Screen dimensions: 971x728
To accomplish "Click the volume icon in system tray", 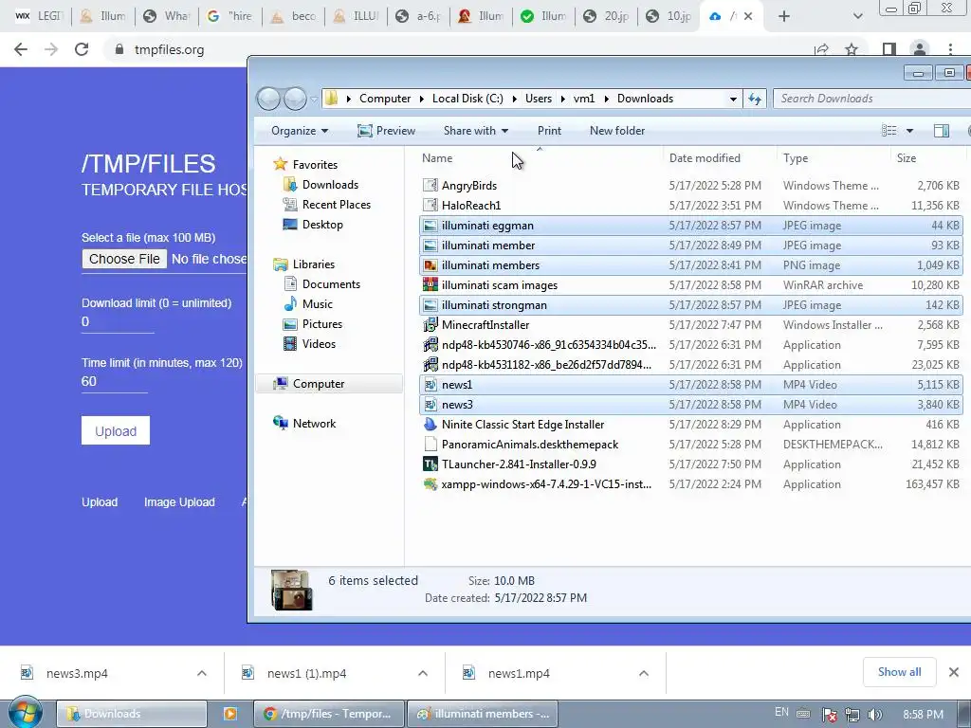I will [x=874, y=715].
